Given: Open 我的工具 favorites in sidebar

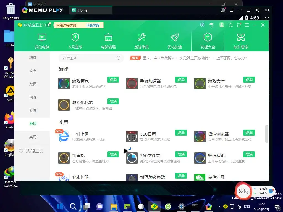Looking at the screenshot, I should pyautogui.click(x=32, y=151).
